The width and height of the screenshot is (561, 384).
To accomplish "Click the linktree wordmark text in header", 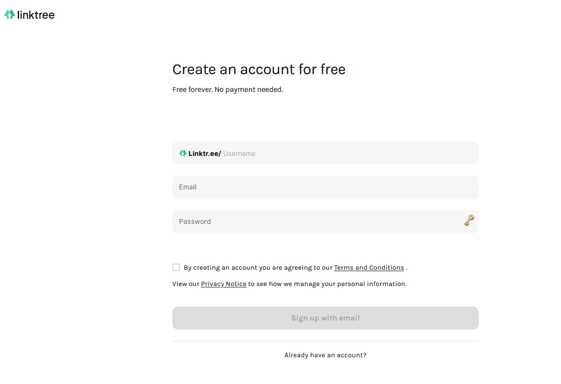I will click(36, 15).
